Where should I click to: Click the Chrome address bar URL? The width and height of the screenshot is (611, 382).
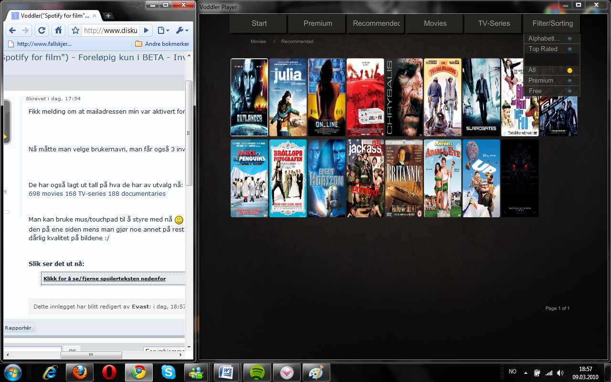click(110, 31)
